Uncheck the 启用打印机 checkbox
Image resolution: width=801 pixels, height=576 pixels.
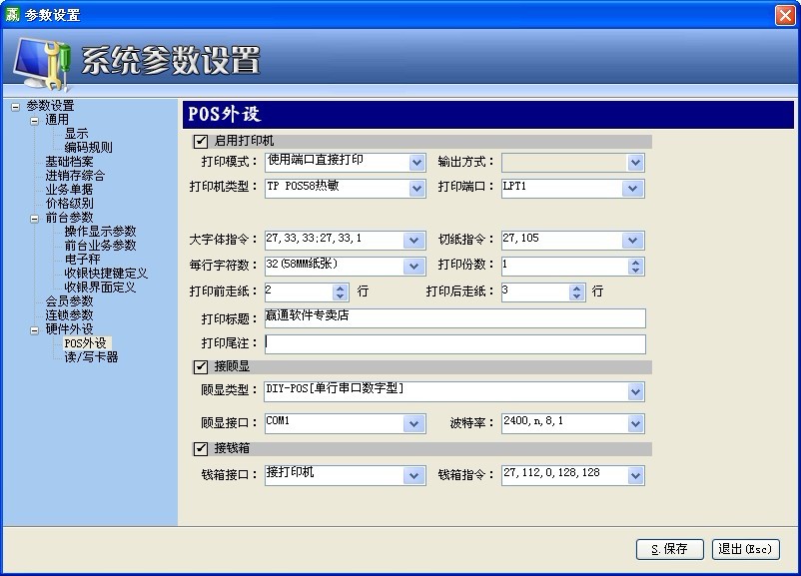[x=201, y=141]
